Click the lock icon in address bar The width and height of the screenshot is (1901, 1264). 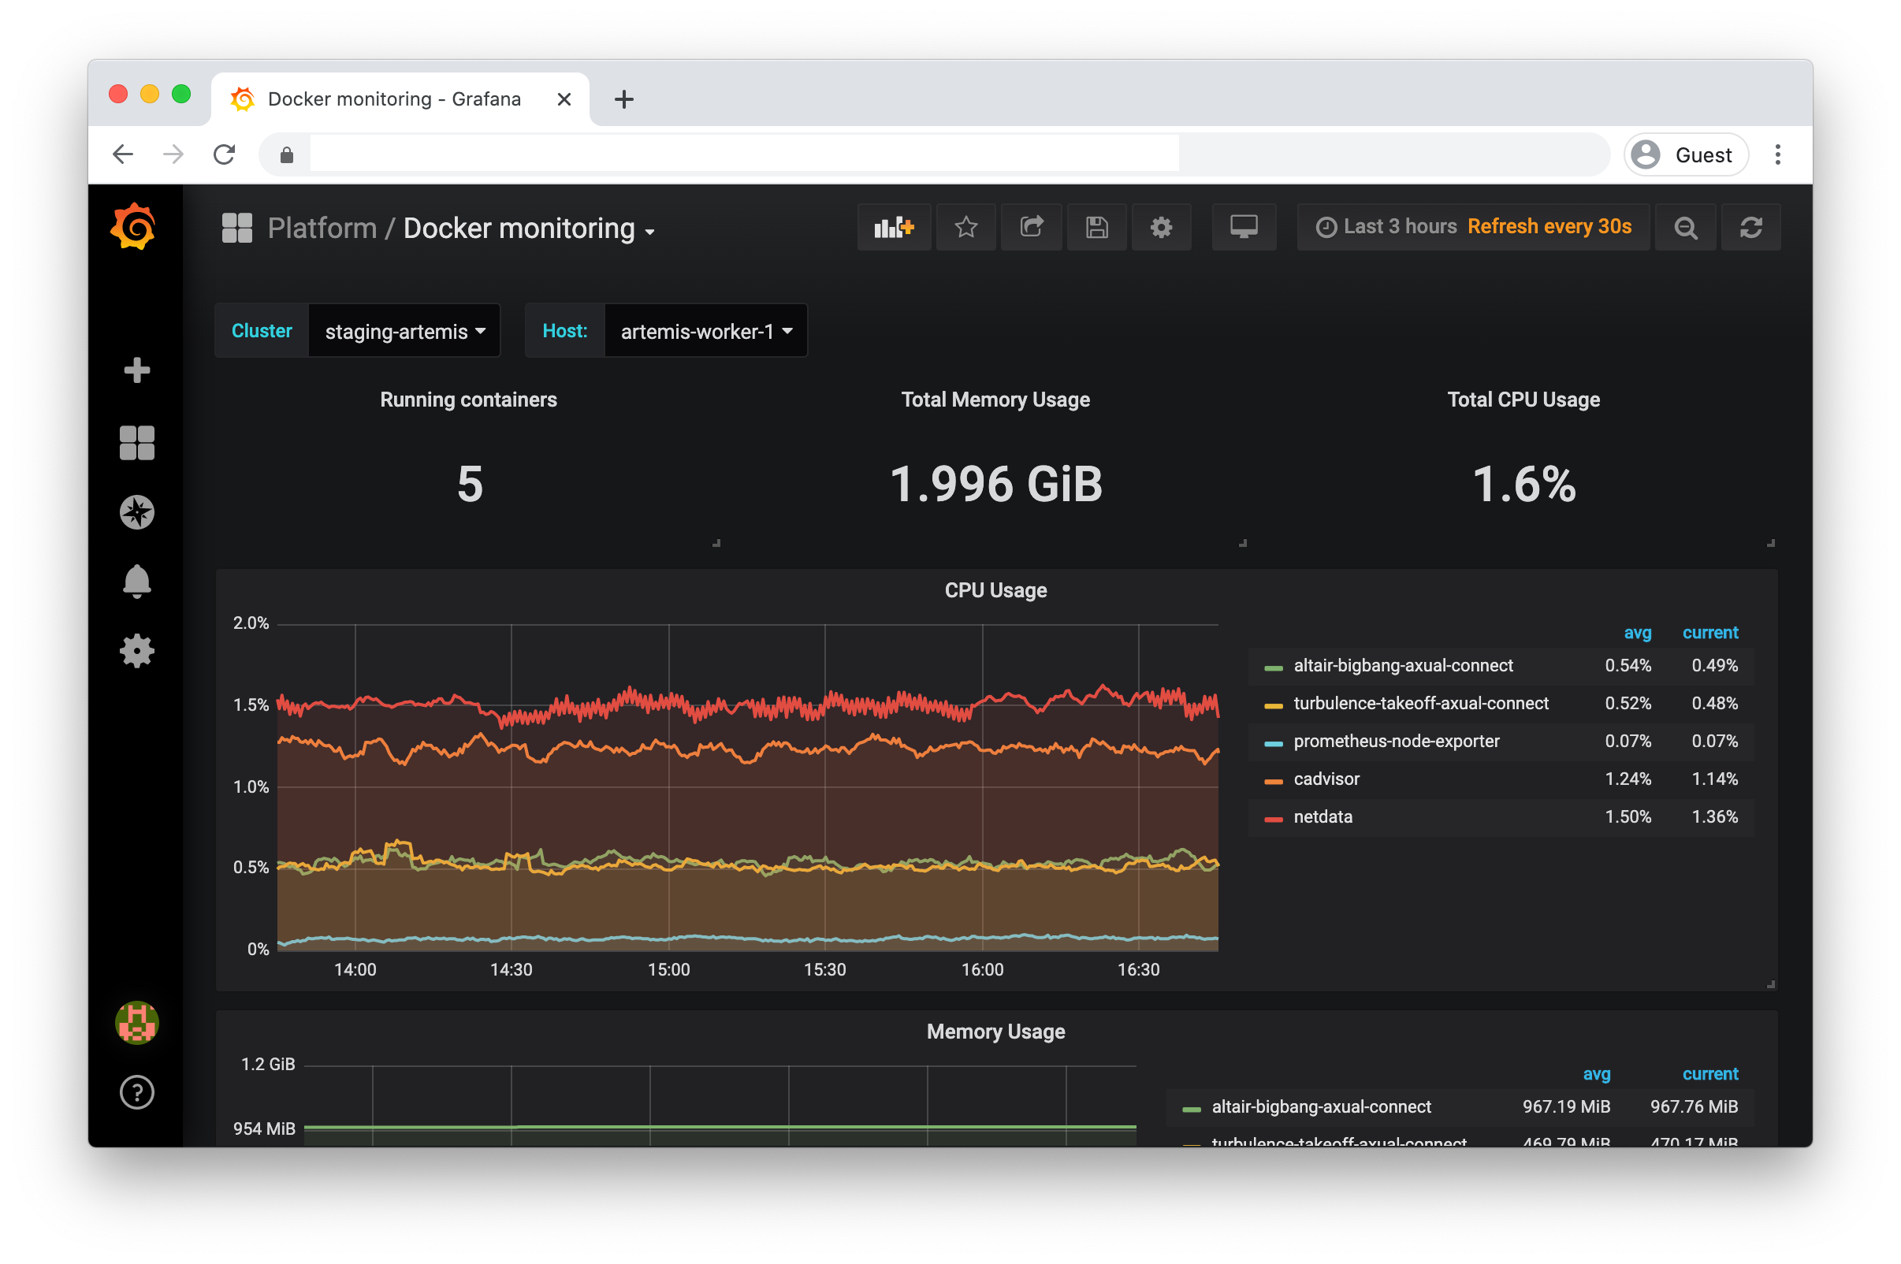click(286, 154)
